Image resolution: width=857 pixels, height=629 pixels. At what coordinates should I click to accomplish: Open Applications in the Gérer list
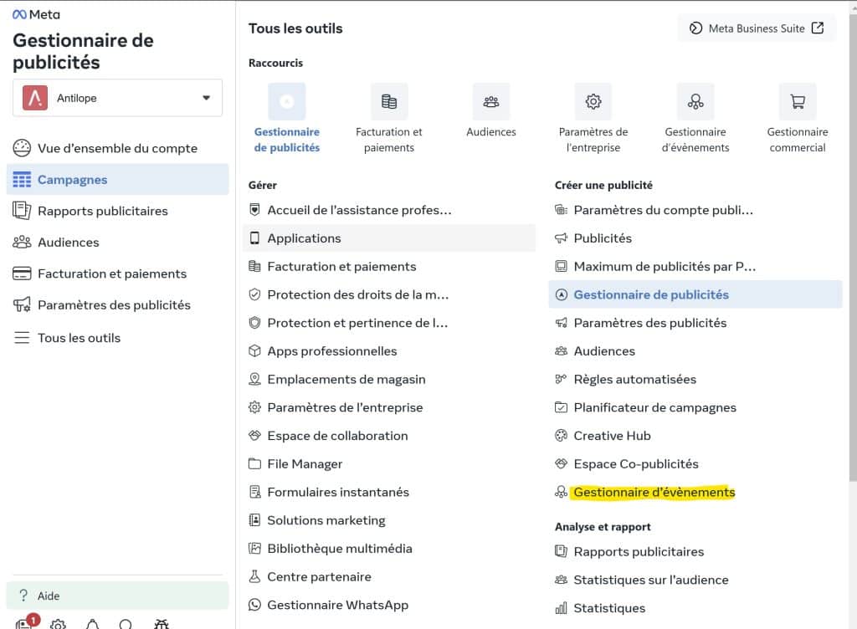point(389,238)
